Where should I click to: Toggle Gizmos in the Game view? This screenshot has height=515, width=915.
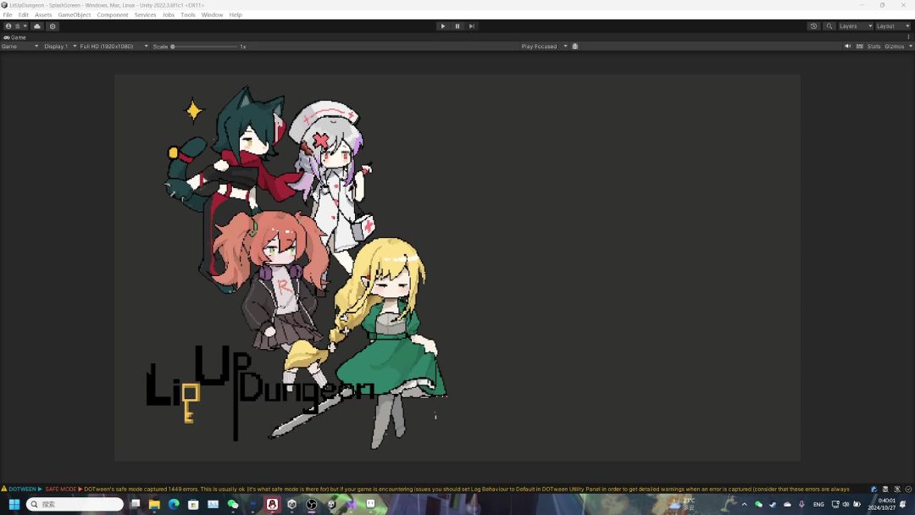[x=894, y=47]
